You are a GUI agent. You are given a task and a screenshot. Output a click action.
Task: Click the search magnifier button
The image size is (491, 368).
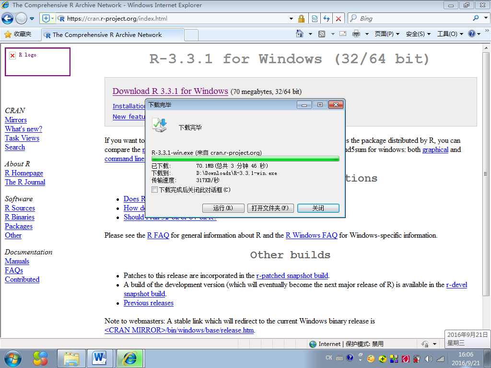(476, 18)
